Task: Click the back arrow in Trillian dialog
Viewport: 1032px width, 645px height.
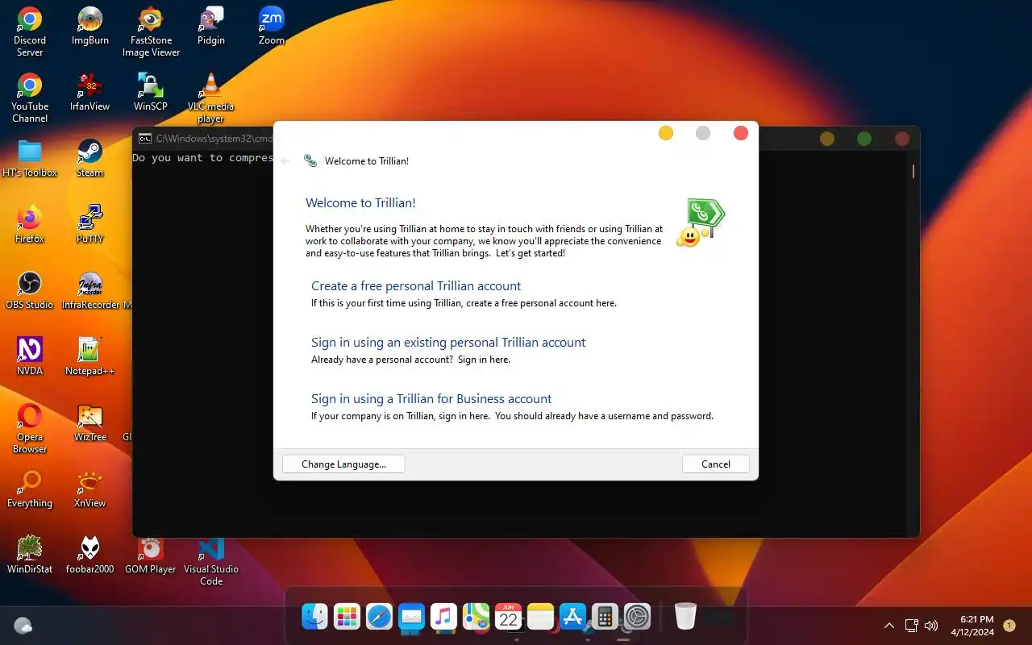Action: (285, 160)
